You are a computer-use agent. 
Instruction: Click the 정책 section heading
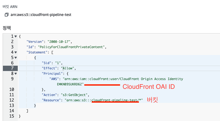(x=7, y=28)
